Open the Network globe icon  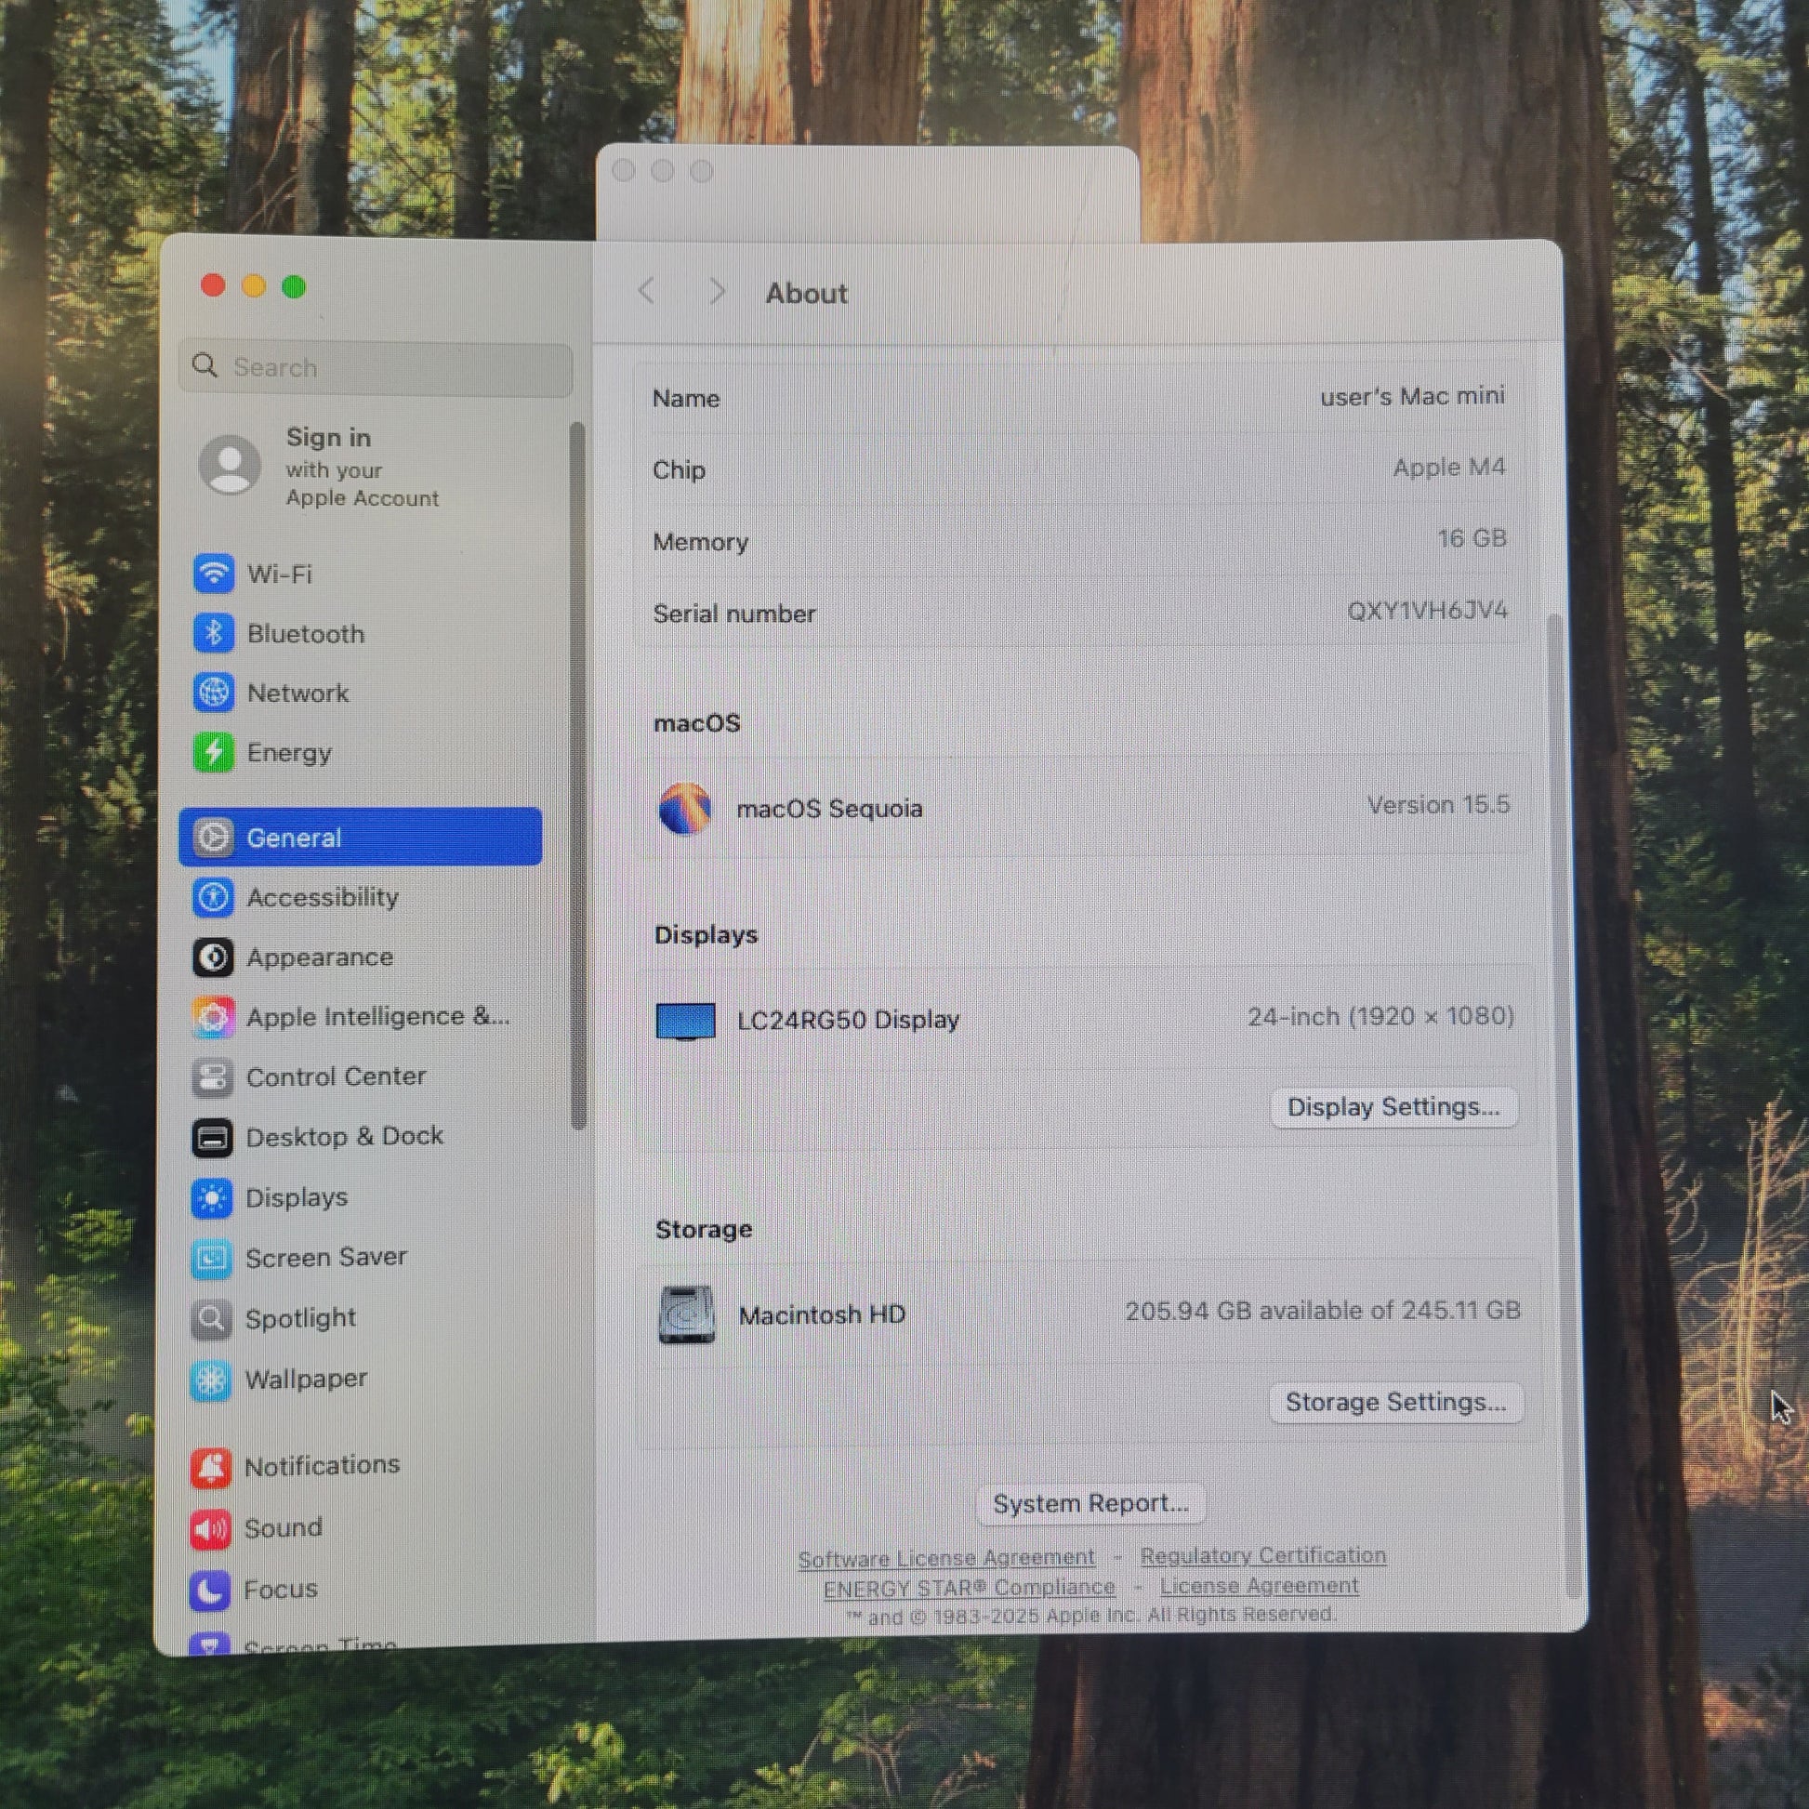[x=213, y=693]
